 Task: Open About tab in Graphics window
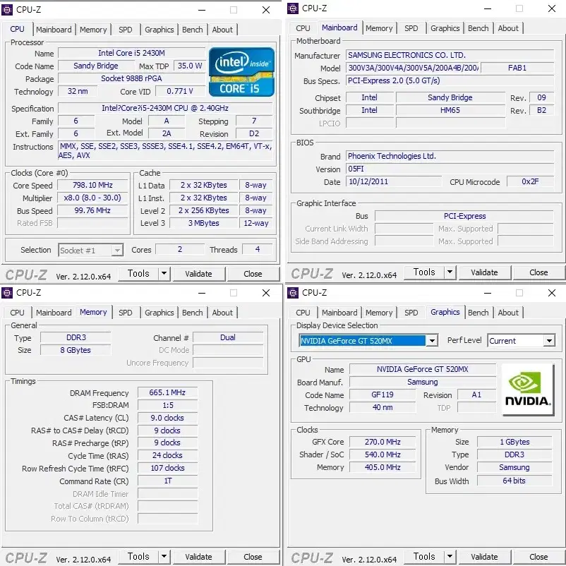(508, 313)
